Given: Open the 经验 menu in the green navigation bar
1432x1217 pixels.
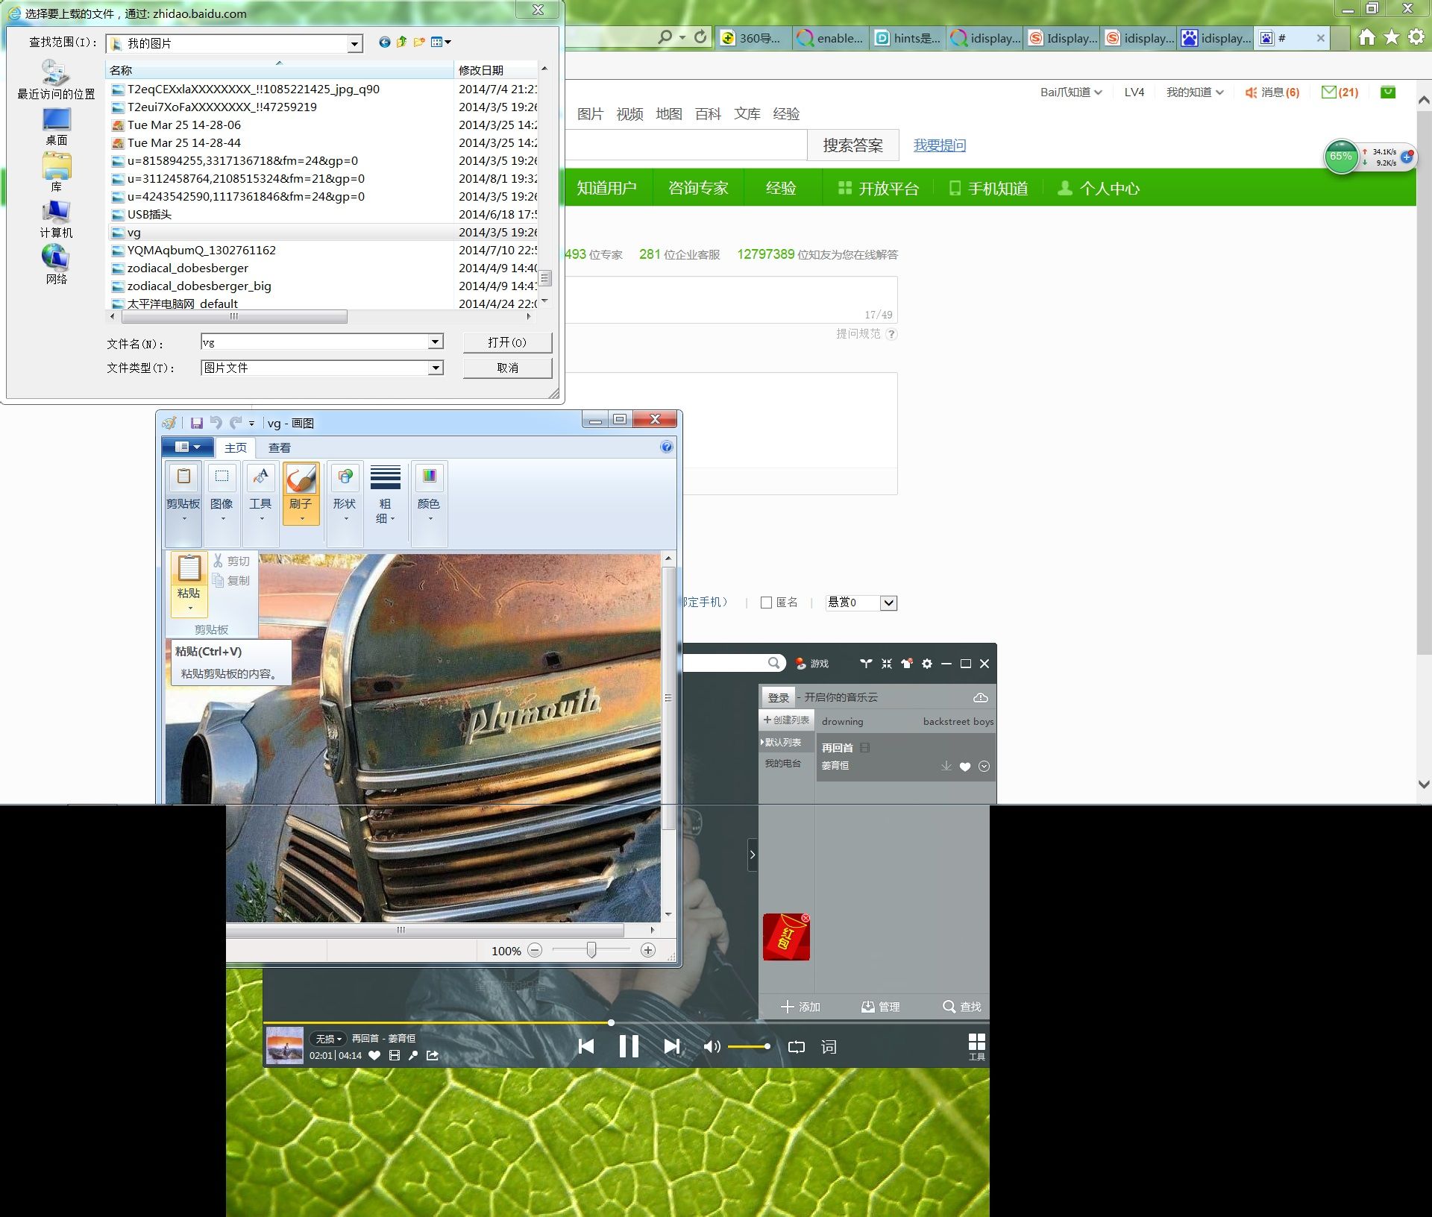Looking at the screenshot, I should [x=780, y=188].
